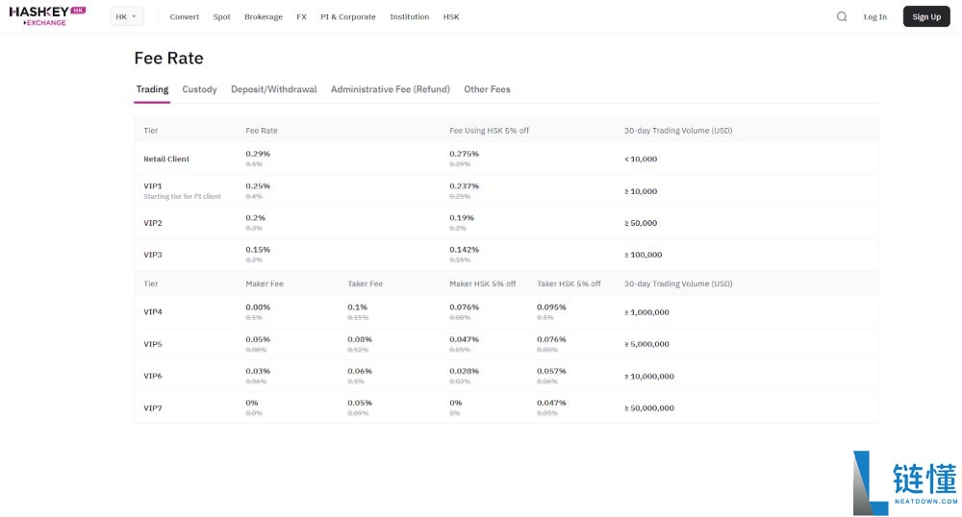
Task: Open the HSK navigation item
Action: tap(451, 16)
